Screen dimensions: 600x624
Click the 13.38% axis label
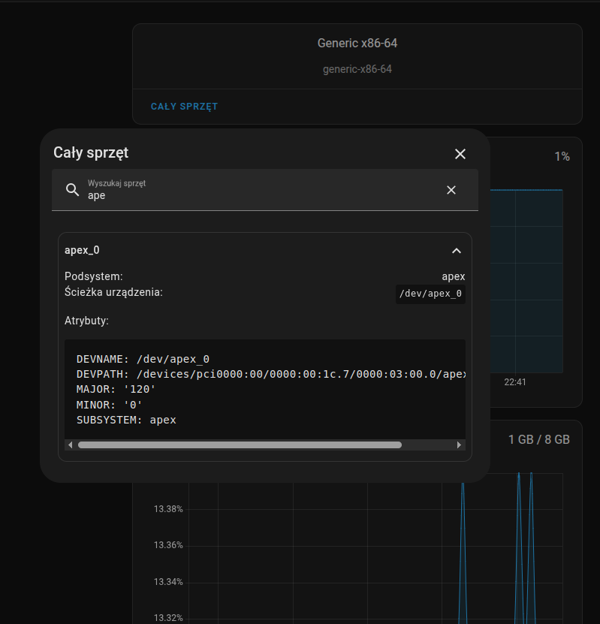click(168, 509)
